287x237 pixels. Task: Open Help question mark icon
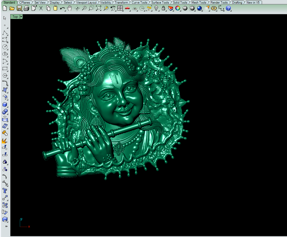coord(228,8)
